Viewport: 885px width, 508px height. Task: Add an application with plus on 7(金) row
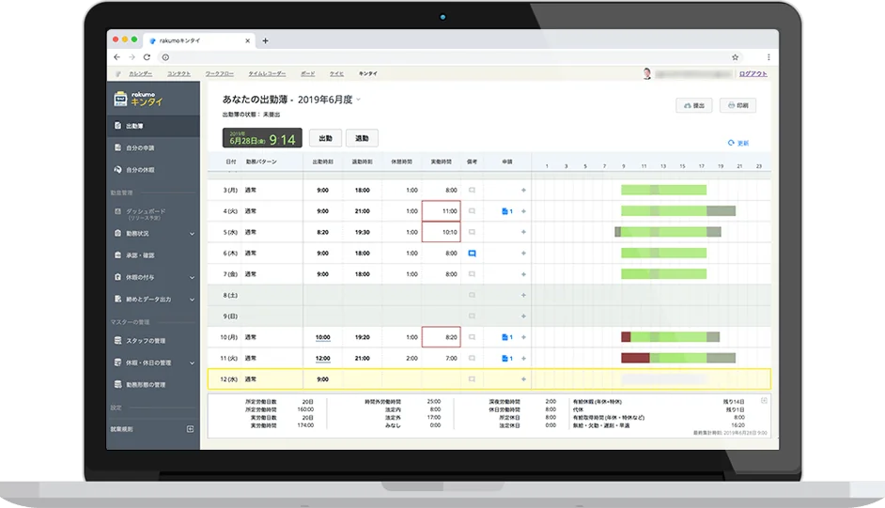523,274
